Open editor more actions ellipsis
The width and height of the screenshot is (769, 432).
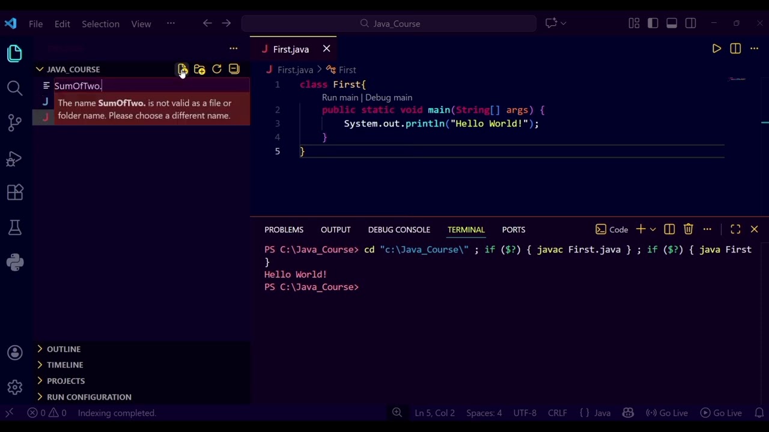pyautogui.click(x=755, y=49)
